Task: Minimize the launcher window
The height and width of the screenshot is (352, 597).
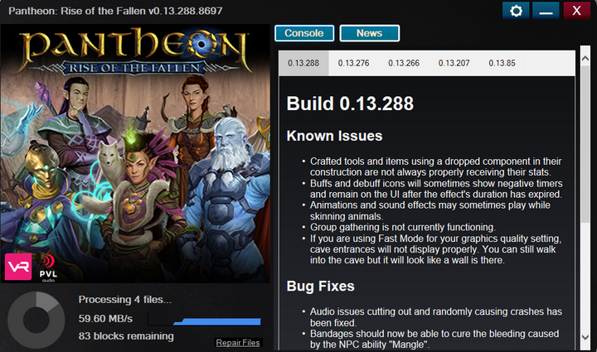Action: click(x=546, y=10)
